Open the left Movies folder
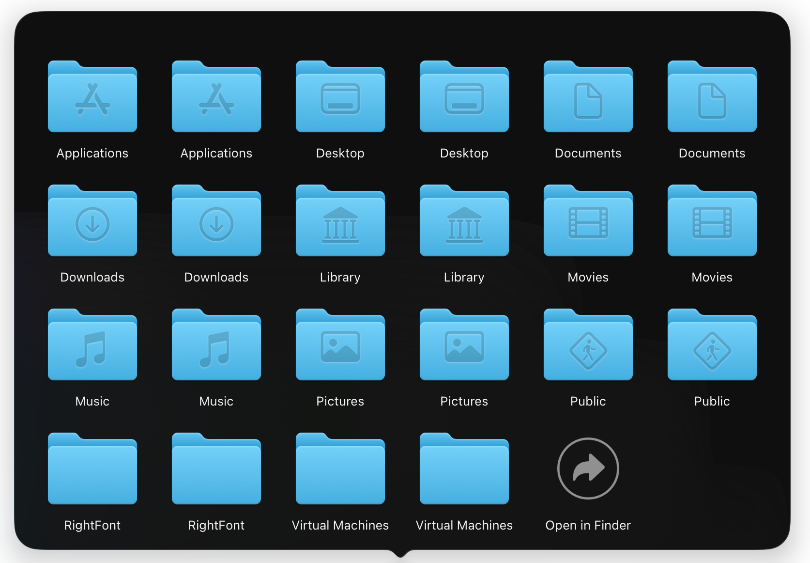The height and width of the screenshot is (563, 810). click(x=588, y=220)
